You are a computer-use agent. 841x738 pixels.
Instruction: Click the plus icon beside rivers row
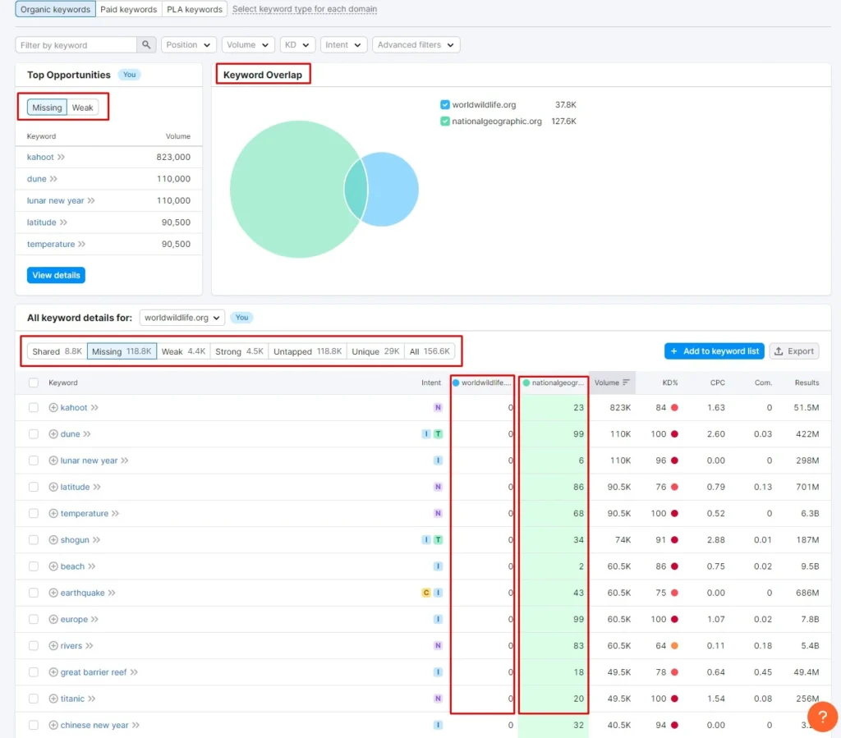tap(53, 645)
